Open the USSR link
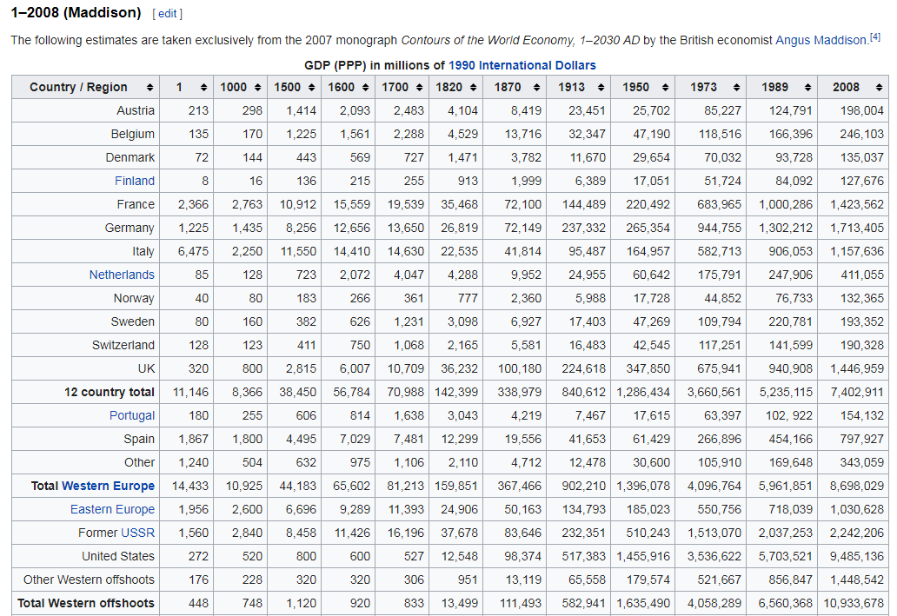This screenshot has height=616, width=897. [x=137, y=533]
